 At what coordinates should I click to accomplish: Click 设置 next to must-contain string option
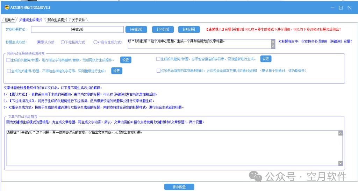(x=266, y=59)
